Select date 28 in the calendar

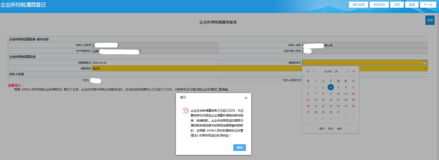[315, 112]
